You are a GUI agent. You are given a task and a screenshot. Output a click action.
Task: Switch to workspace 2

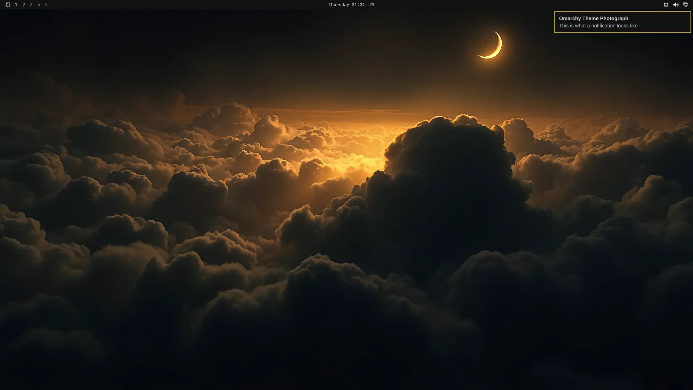pos(23,5)
